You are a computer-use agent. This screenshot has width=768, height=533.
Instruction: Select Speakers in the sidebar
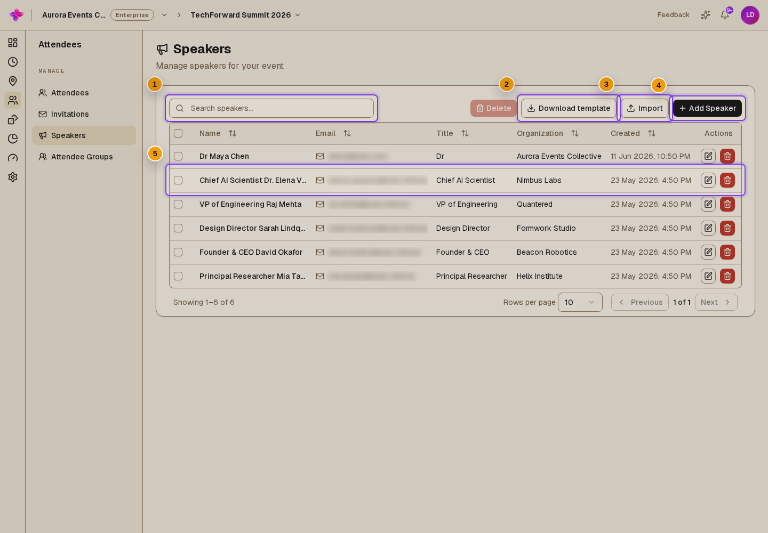point(84,135)
